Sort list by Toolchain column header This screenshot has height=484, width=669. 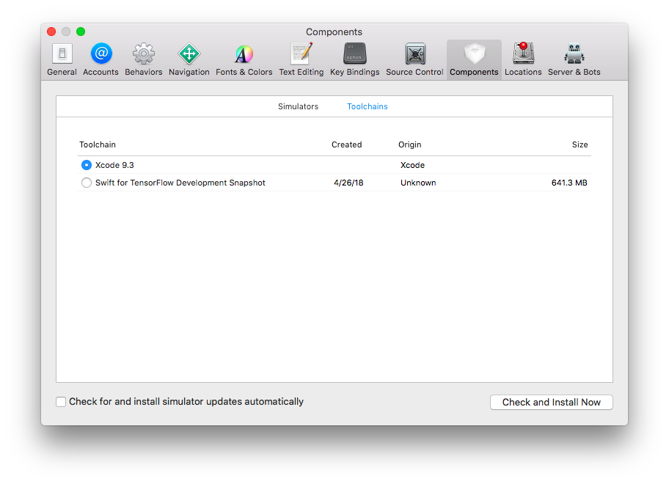98,144
